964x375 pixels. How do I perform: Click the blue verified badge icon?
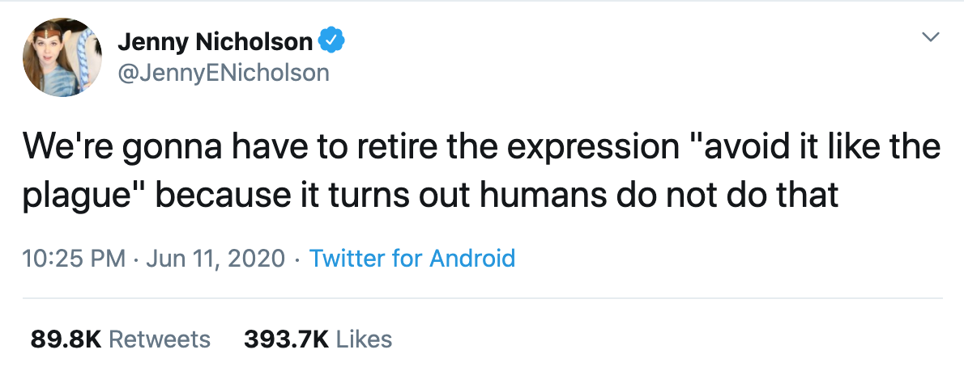tap(331, 40)
